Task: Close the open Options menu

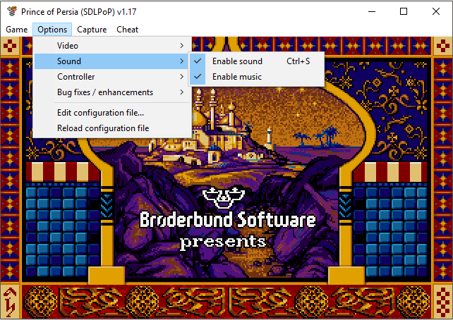Action: [52, 30]
